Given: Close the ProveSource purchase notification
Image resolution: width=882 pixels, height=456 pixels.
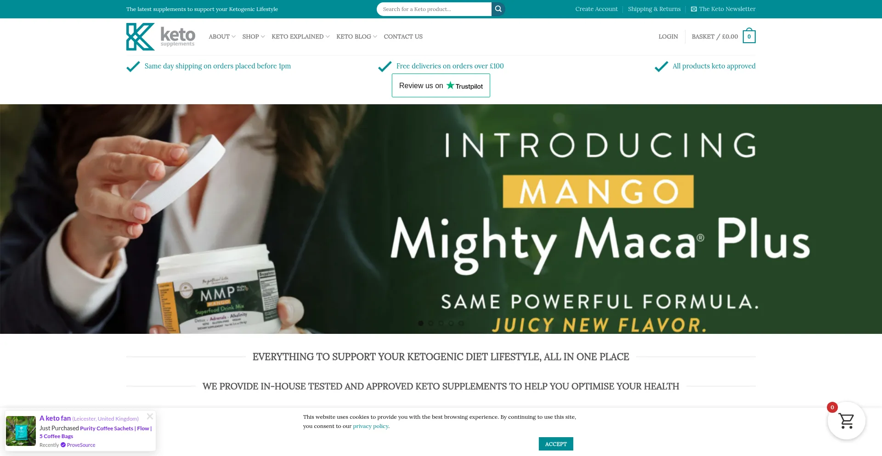Looking at the screenshot, I should point(150,417).
